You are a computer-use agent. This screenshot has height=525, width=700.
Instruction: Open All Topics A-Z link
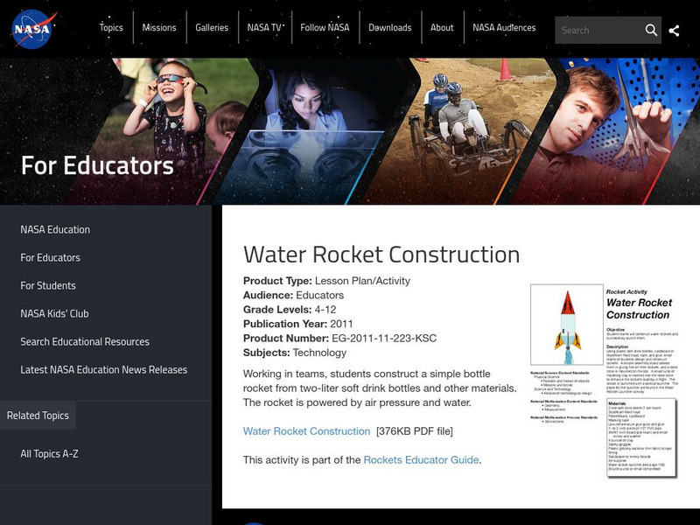click(x=49, y=454)
